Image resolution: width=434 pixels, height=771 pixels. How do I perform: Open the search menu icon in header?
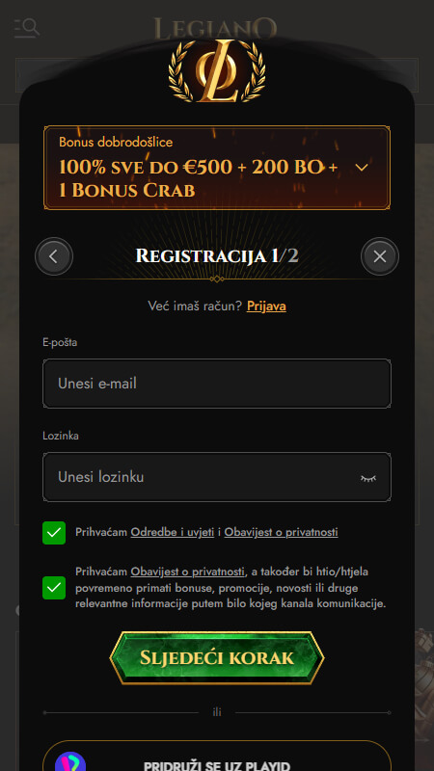pos(27,28)
